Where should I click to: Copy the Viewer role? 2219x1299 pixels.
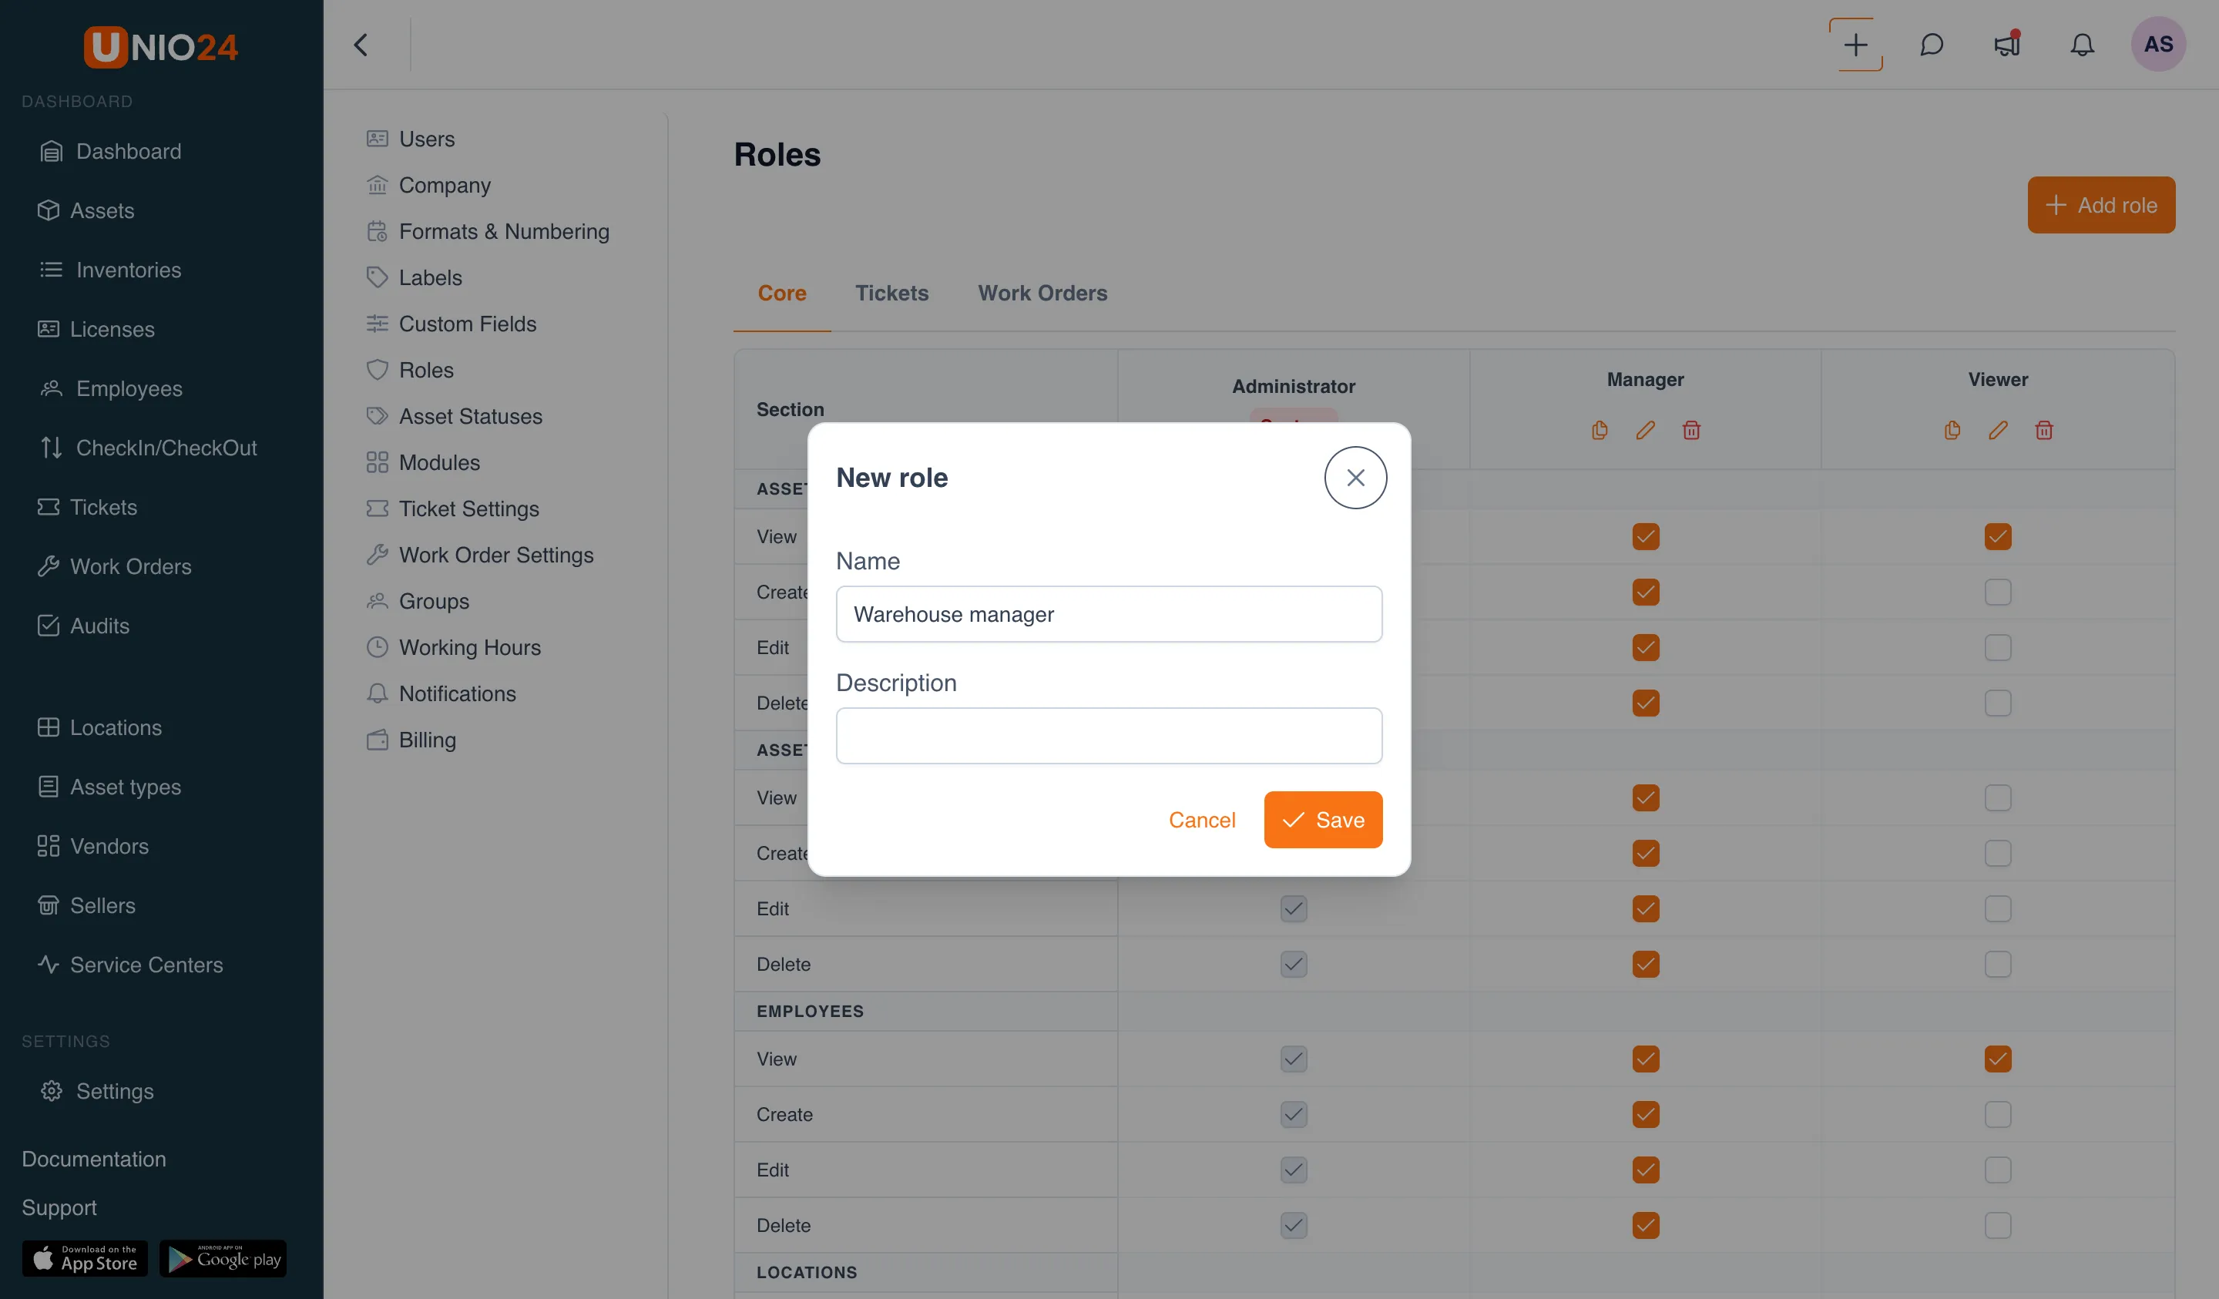coord(1952,430)
